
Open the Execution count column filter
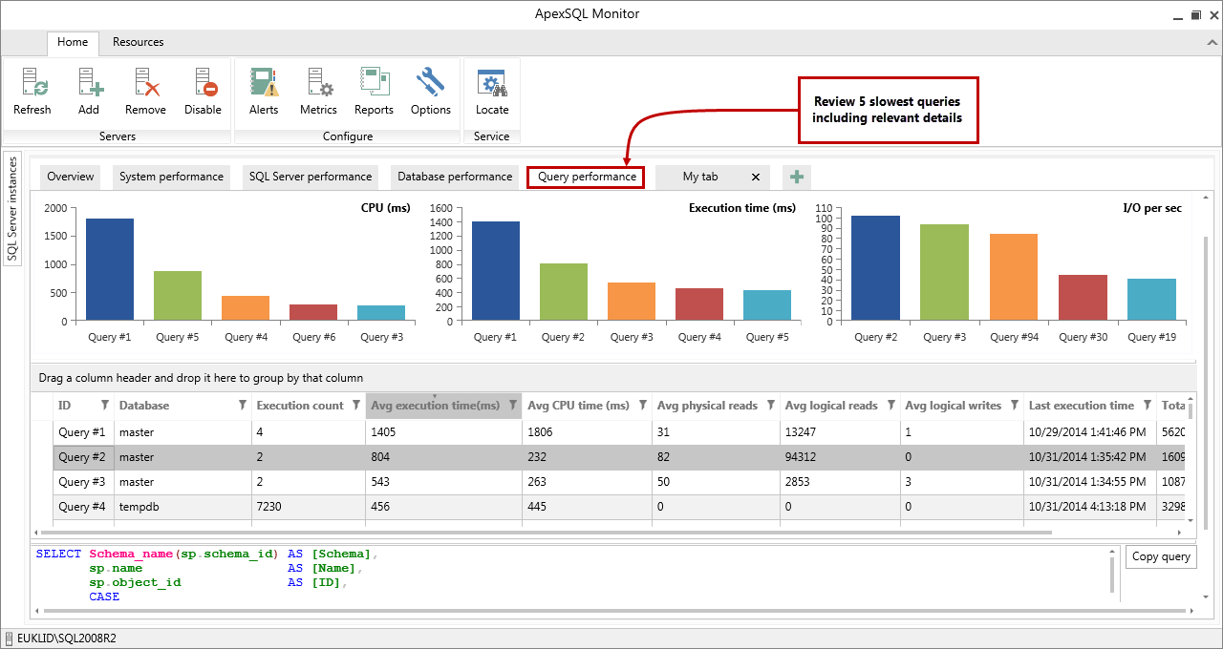(356, 406)
